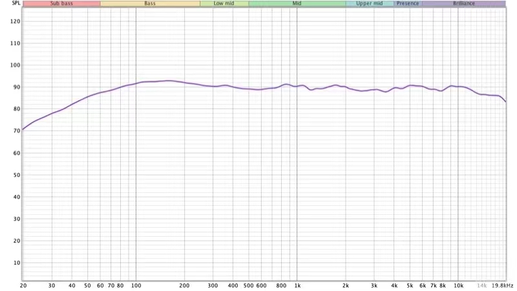This screenshot has height=291, width=517.
Task: Select the Presence band header
Action: pos(408,4)
